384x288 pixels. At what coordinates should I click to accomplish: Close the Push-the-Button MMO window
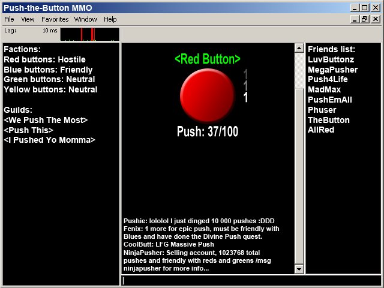tap(375, 8)
